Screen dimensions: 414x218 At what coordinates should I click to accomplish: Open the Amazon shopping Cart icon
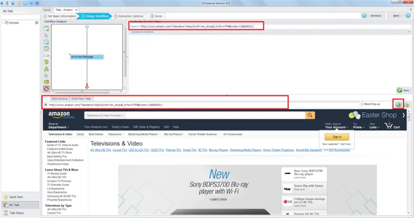[x=392, y=125]
